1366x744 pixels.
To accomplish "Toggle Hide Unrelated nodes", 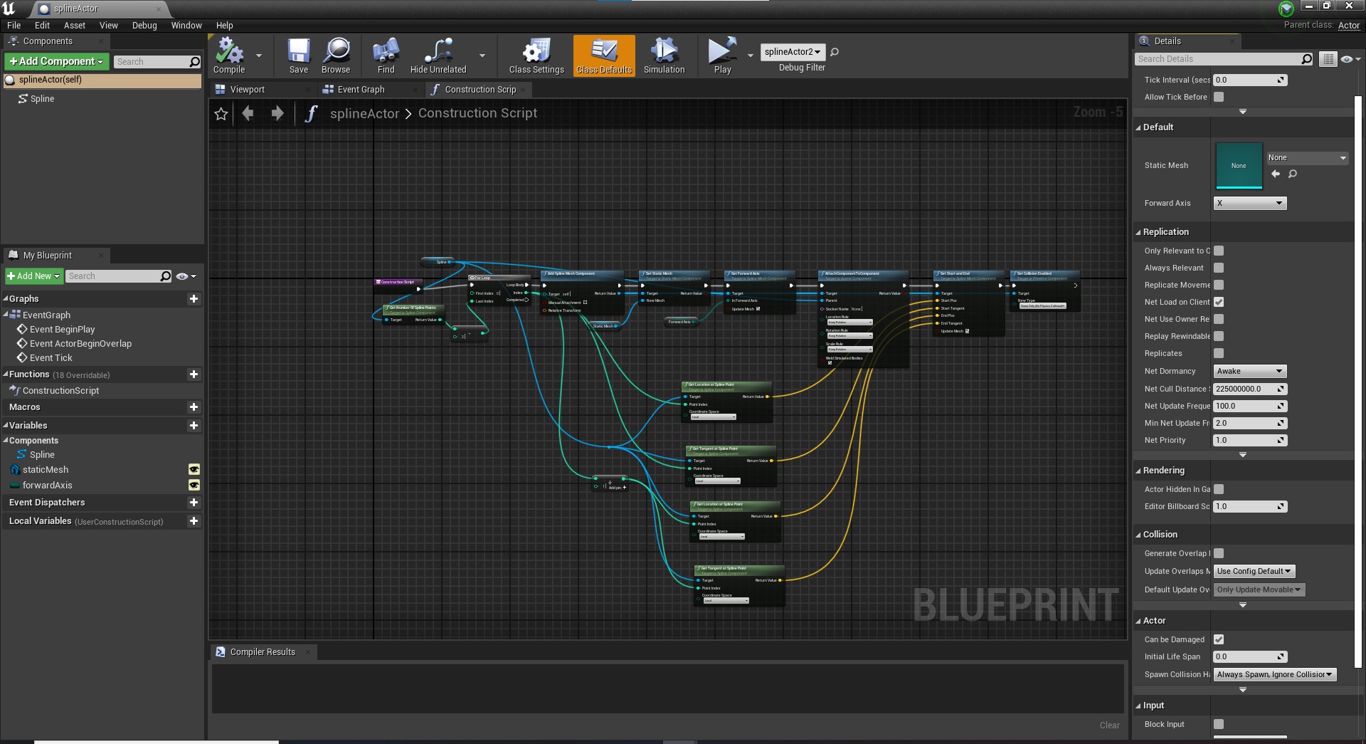I will click(438, 56).
